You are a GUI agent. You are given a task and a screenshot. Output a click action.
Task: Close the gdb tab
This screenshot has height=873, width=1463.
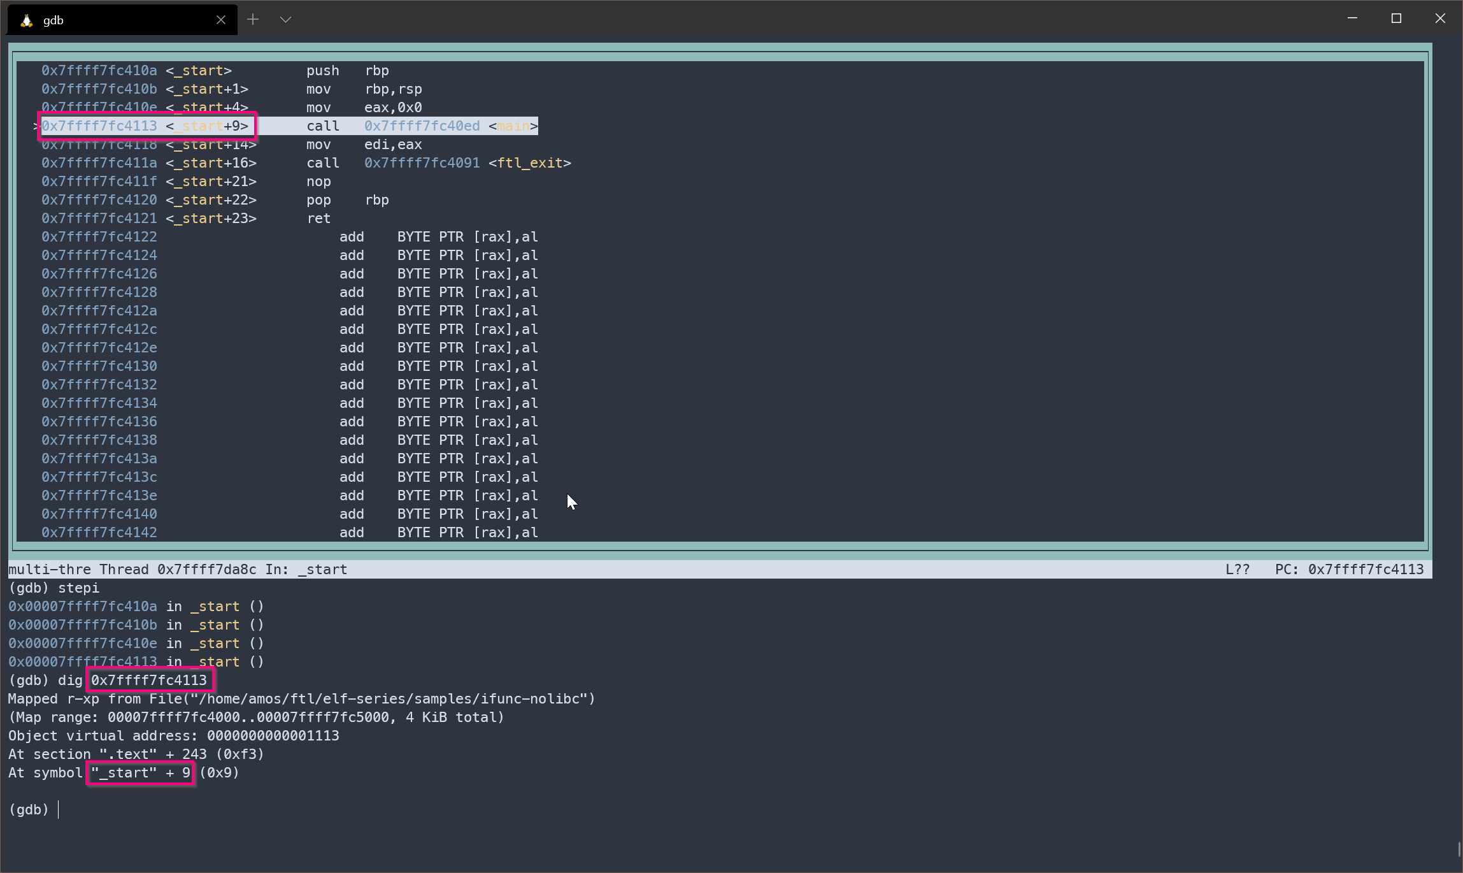220,20
